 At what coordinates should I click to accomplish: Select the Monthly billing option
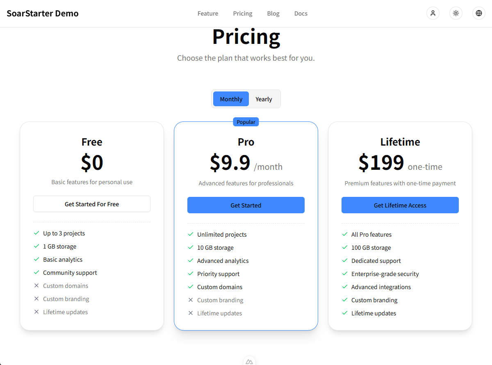230,99
